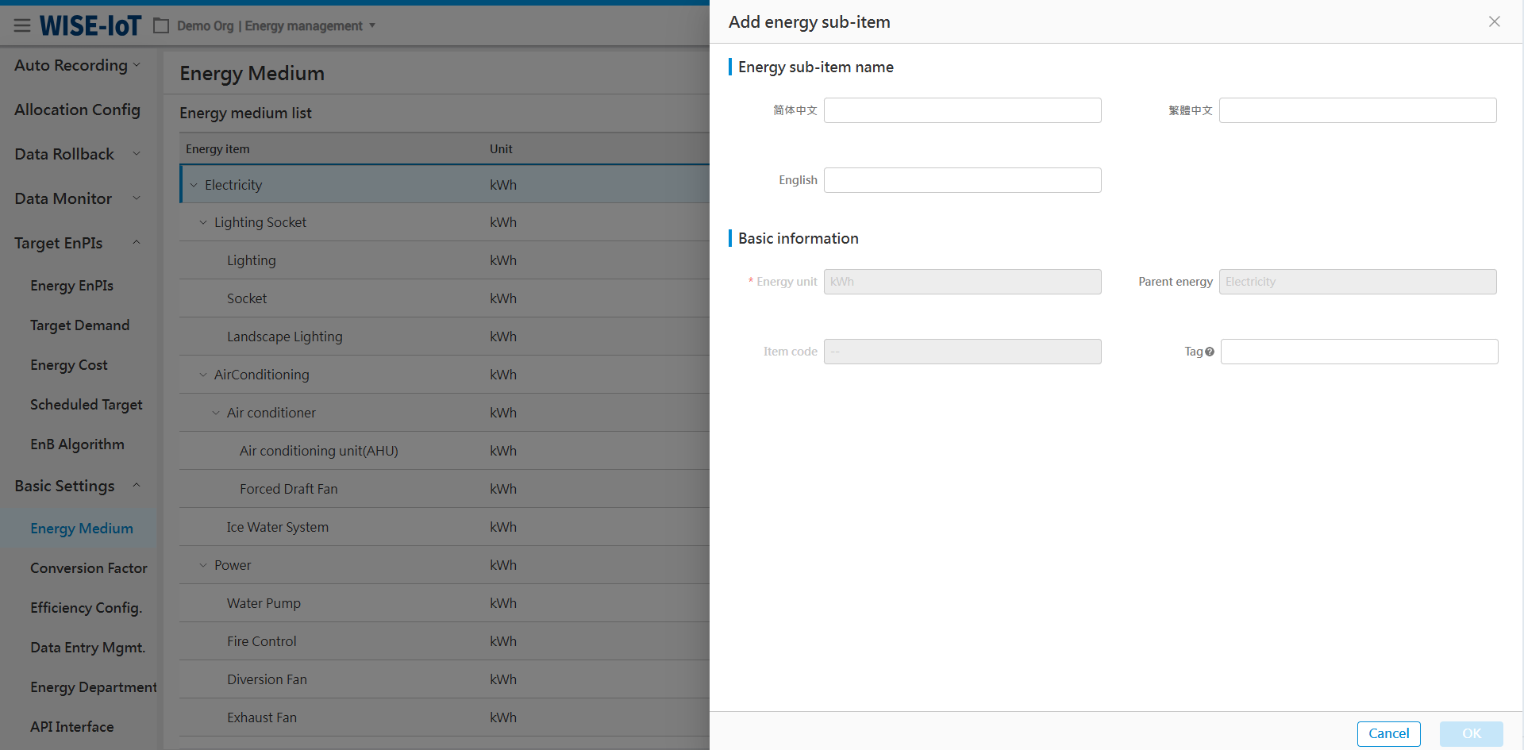Collapse the AirConditioning row chevron
Viewport: 1524px width, 750px height.
[x=203, y=375]
